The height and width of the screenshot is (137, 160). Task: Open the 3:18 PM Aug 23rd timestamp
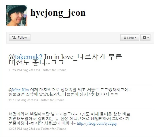(x=21, y=100)
